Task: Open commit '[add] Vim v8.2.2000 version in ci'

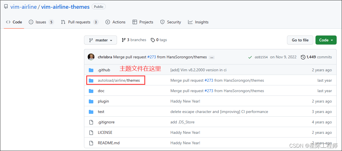Action: click(198, 70)
